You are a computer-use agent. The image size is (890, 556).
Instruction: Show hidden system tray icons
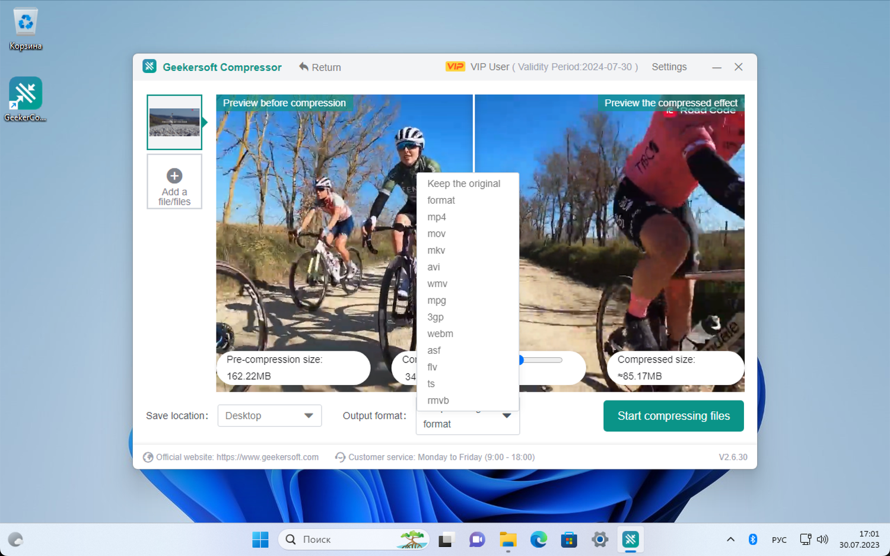coord(730,539)
